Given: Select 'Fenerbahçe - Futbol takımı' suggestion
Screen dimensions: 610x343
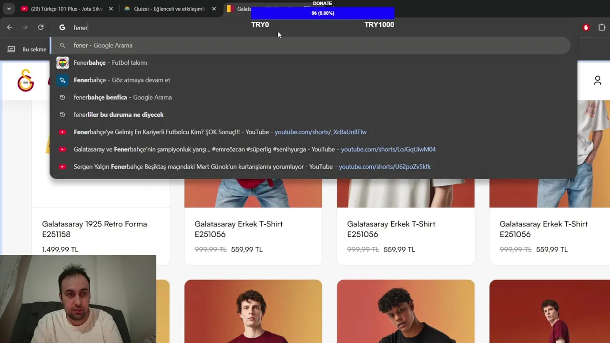Looking at the screenshot, I should point(310,62).
